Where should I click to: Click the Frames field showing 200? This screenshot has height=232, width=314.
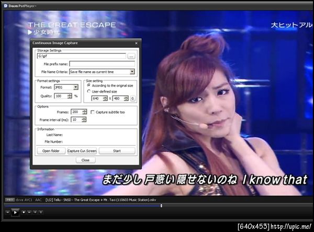pos(77,112)
